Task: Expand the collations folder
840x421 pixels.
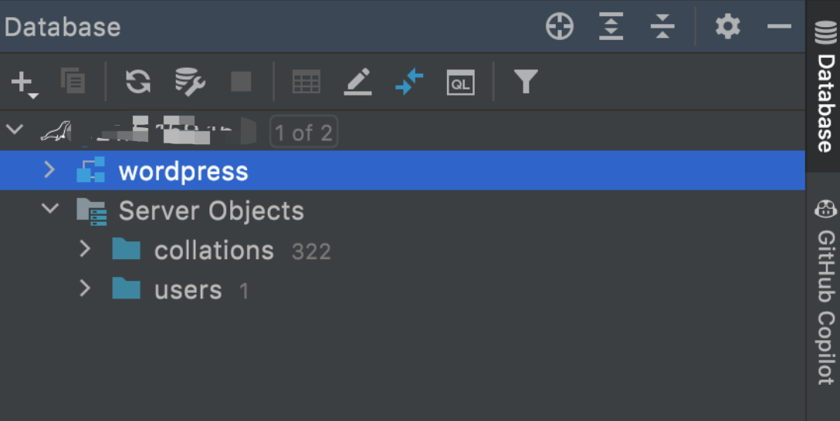Action: click(85, 249)
